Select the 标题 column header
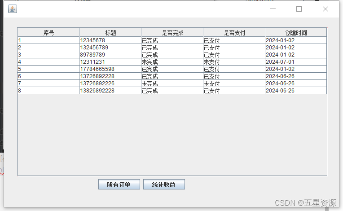This screenshot has height=211, width=343. coord(110,33)
